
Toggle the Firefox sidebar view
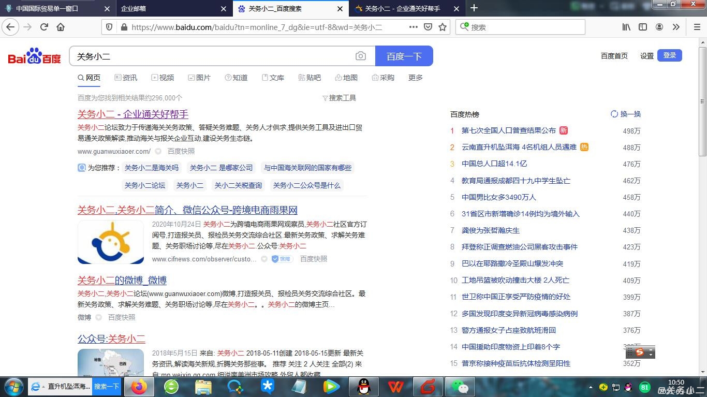[643, 27]
